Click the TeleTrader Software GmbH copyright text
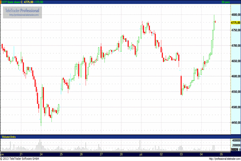The image size is (241, 161). 25,159
